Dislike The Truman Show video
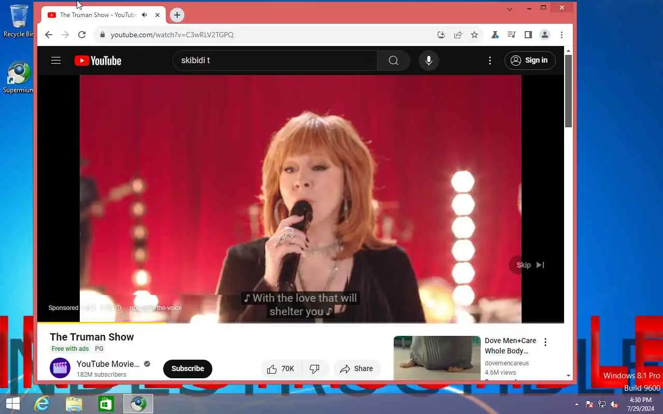The height and width of the screenshot is (414, 663). tap(315, 369)
